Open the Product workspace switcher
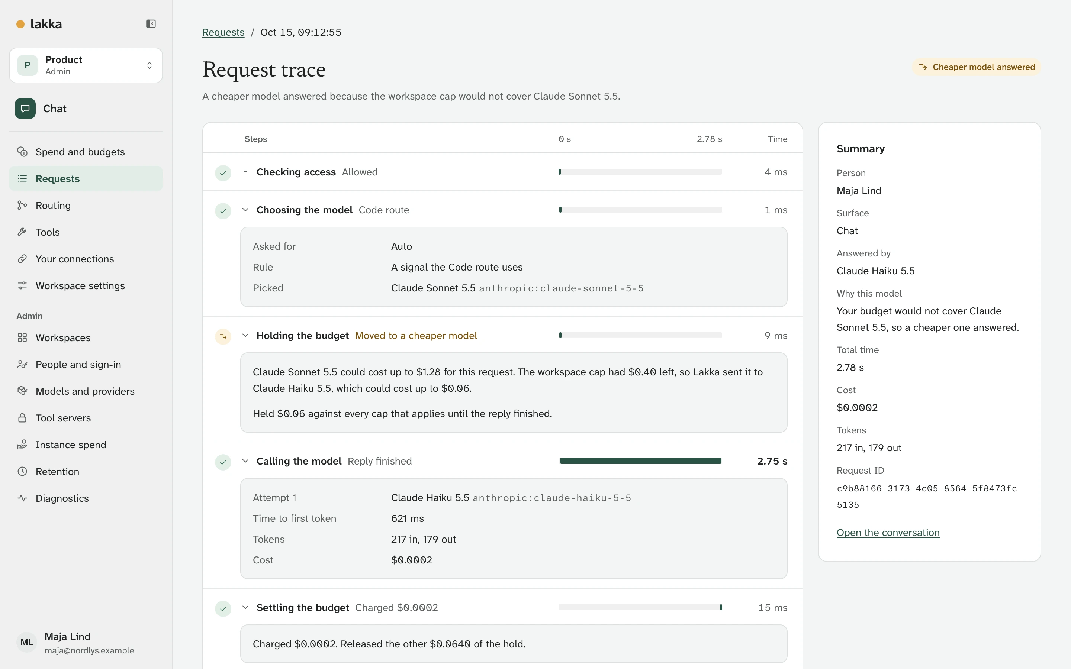This screenshot has width=1071, height=669. [x=86, y=65]
